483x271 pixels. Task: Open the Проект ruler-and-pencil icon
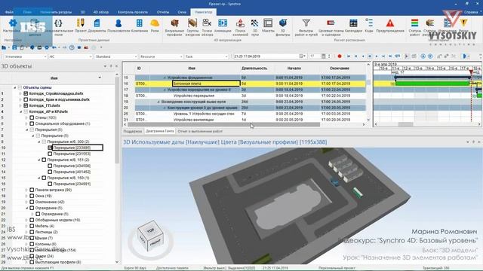(x=81, y=23)
